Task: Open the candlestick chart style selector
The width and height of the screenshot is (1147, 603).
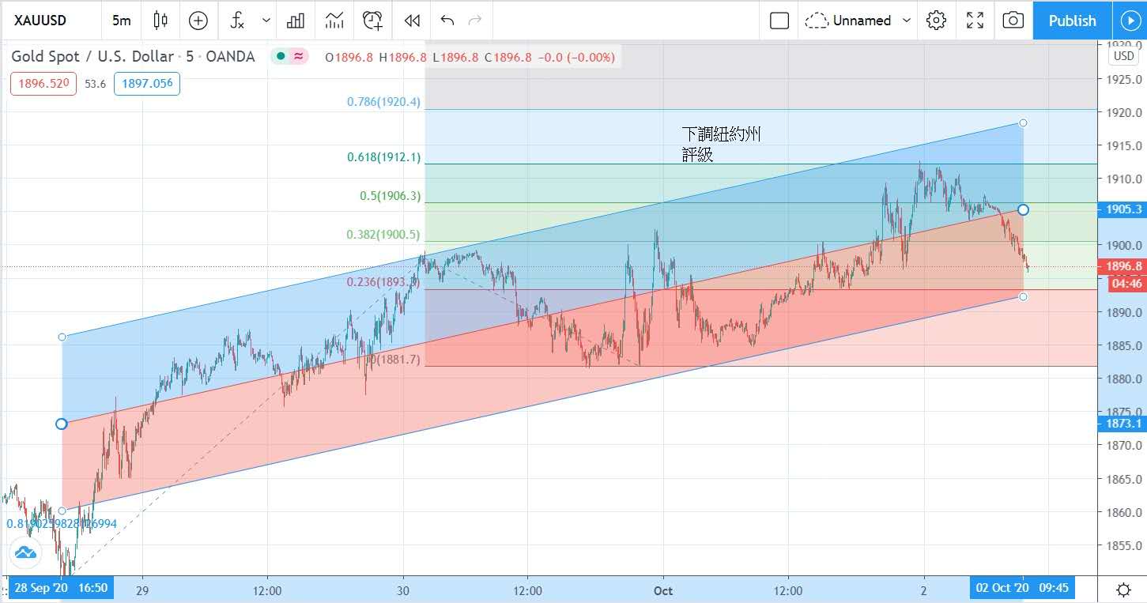Action: pyautogui.click(x=160, y=21)
